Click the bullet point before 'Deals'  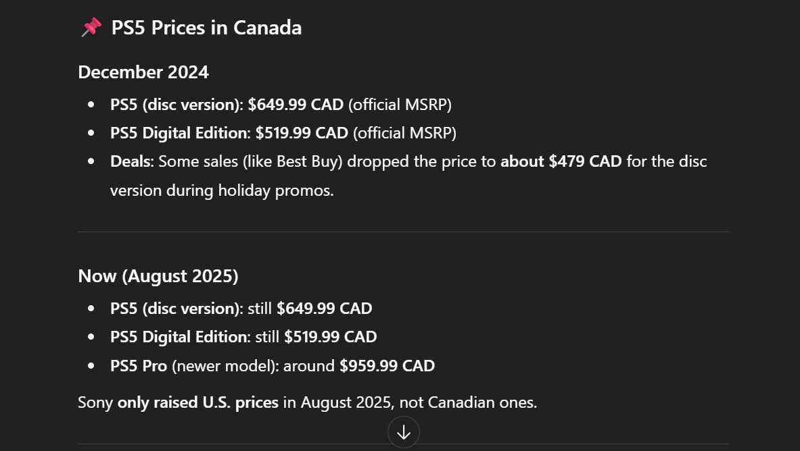[x=91, y=162]
